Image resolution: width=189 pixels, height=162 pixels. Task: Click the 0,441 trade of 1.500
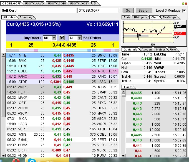point(156,146)
